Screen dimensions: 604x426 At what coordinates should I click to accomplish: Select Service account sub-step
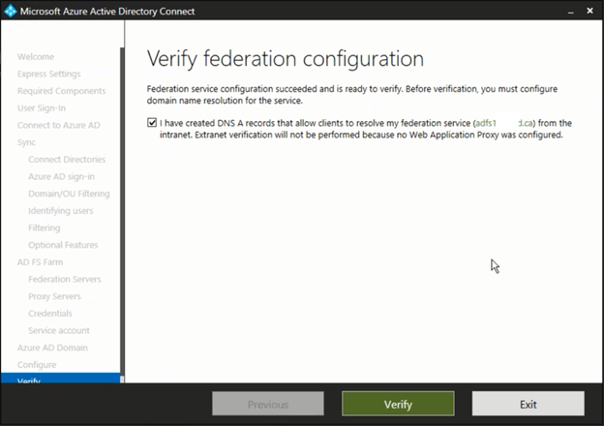coord(58,330)
